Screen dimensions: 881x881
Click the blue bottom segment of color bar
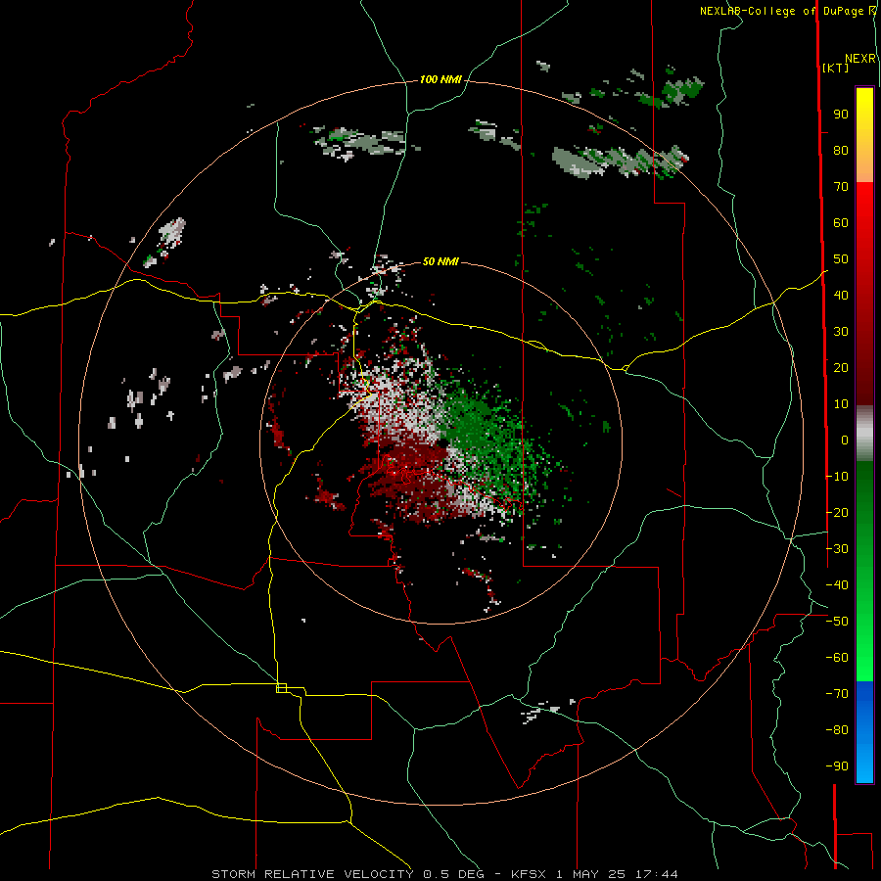(864, 731)
